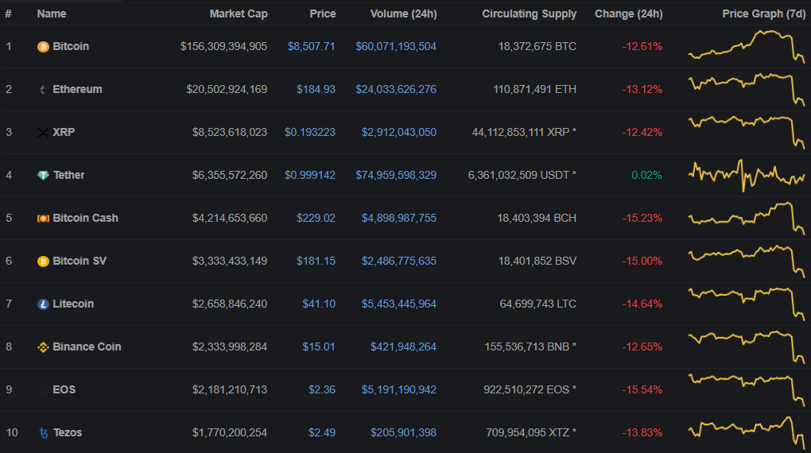Click the Litecoin logo icon

pos(43,304)
